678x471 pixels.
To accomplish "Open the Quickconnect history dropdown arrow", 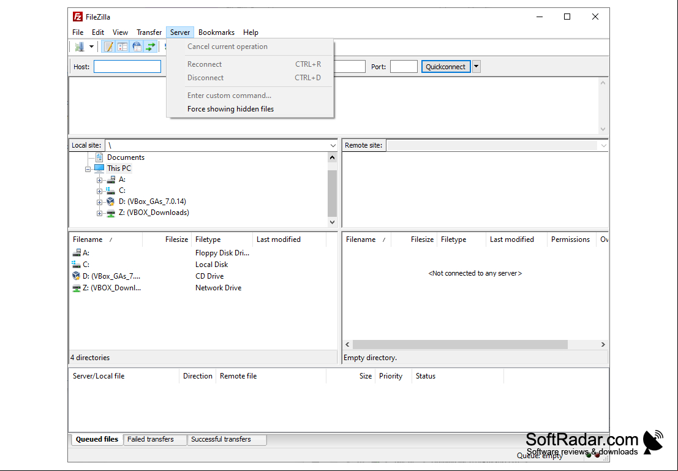I will click(476, 67).
